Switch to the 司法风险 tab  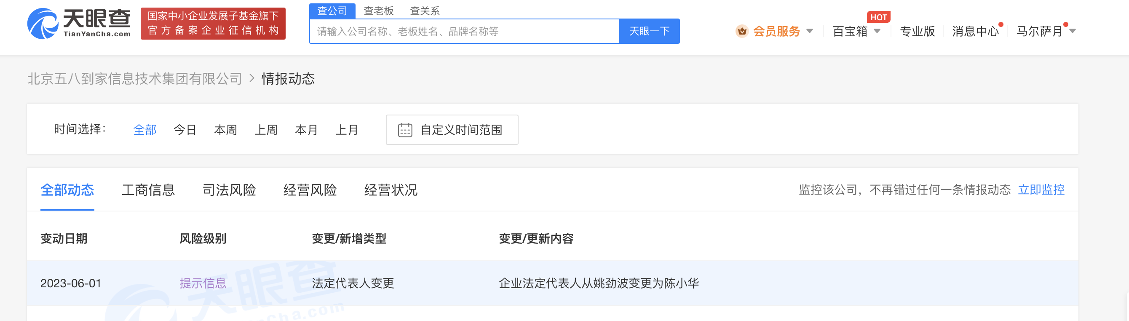click(x=229, y=190)
